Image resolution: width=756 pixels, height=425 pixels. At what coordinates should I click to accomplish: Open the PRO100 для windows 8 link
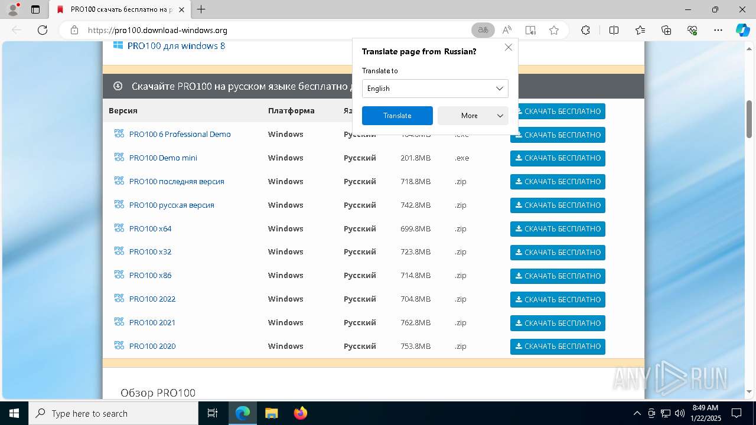click(x=176, y=46)
